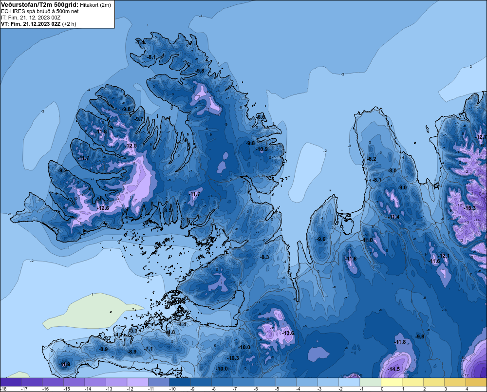487x392 pixels.
Task: Click the '-8.2' temperature value on the map
Action: coord(372,159)
